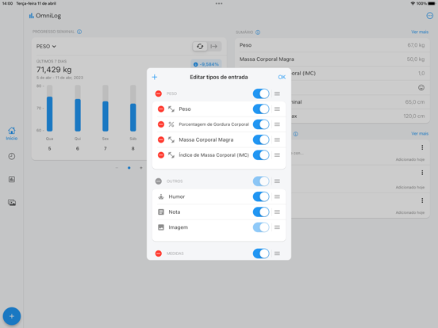Select the Peso row in summary list
Image resolution: width=438 pixels, height=328 pixels.
coord(332,45)
